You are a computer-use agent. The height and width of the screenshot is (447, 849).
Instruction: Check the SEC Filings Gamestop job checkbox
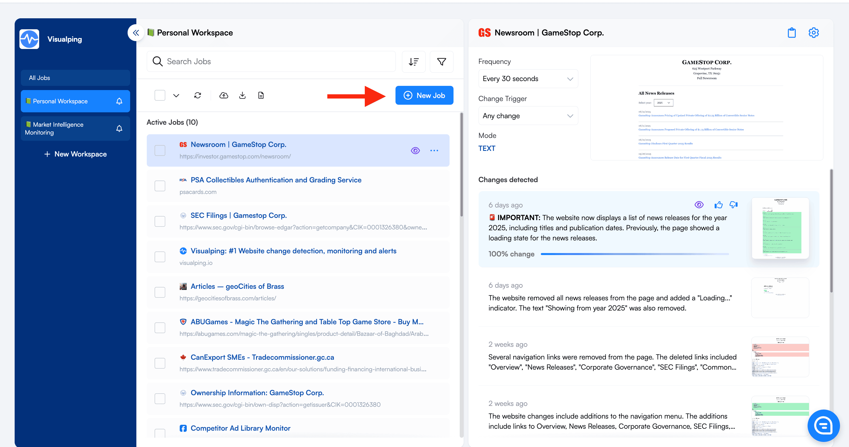click(x=160, y=221)
